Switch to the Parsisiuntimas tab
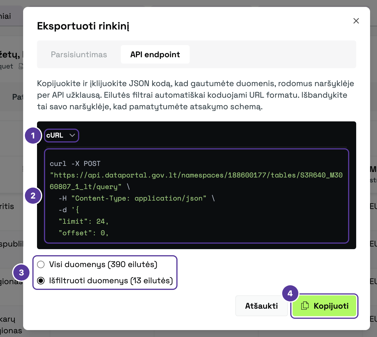The height and width of the screenshot is (337, 377). [79, 54]
